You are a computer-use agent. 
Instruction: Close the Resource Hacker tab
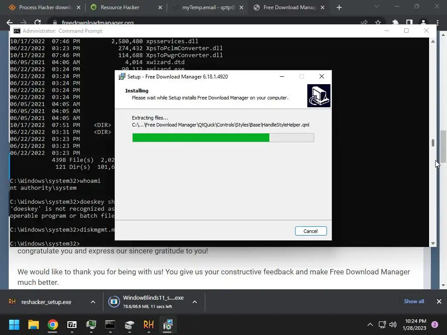(x=160, y=7)
